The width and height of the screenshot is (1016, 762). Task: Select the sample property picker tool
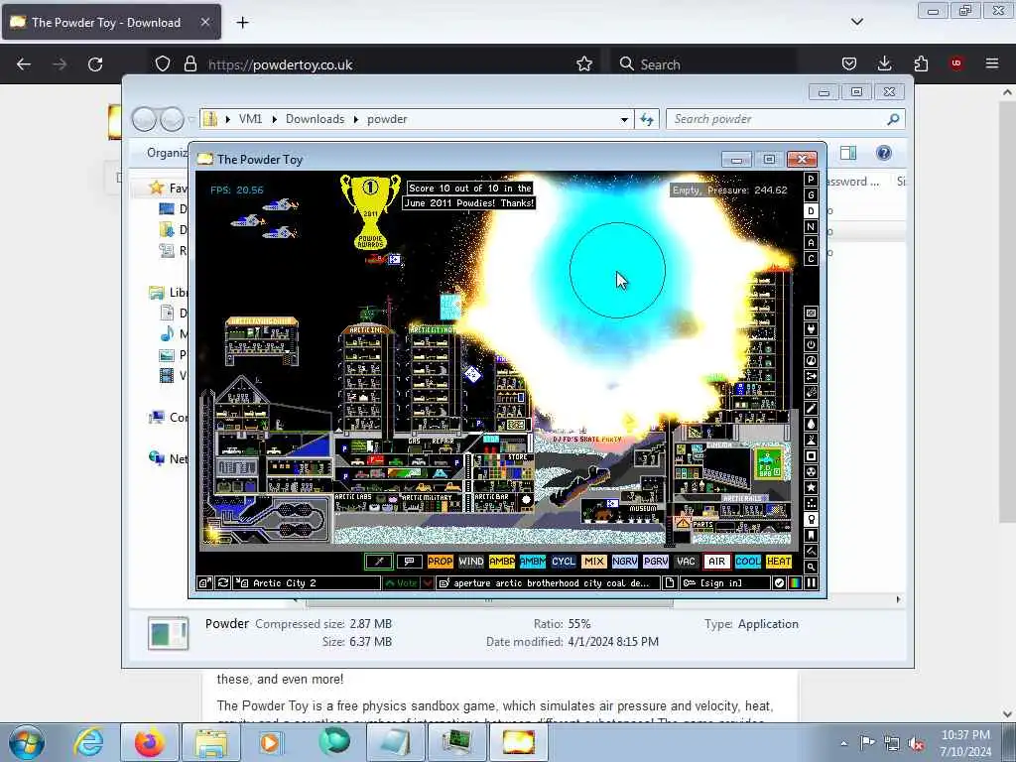tap(379, 562)
